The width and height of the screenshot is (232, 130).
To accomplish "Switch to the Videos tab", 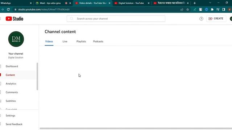I will coord(49,42).
